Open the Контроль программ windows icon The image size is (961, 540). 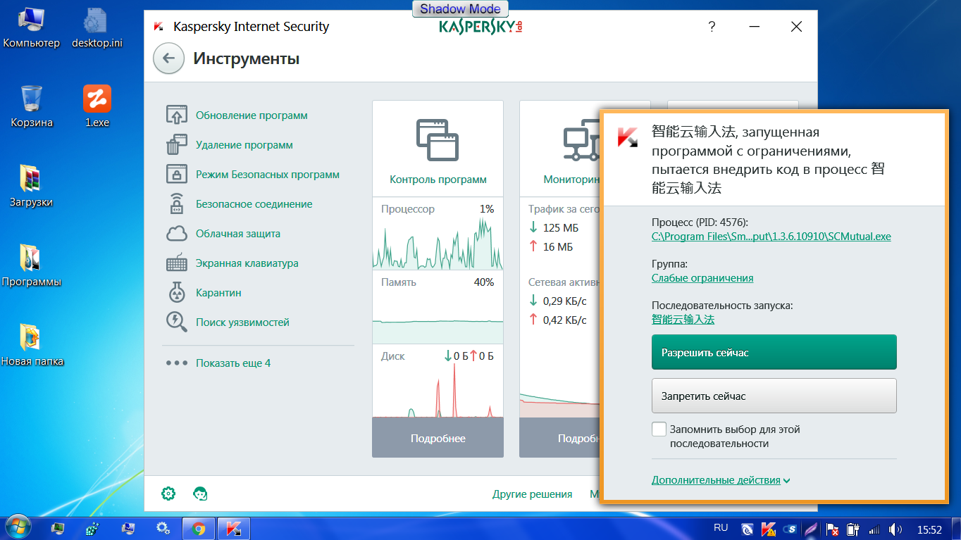pos(438,139)
